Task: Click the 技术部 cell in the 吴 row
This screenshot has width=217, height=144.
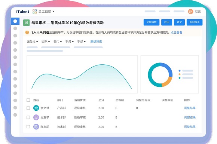Action: (61, 117)
